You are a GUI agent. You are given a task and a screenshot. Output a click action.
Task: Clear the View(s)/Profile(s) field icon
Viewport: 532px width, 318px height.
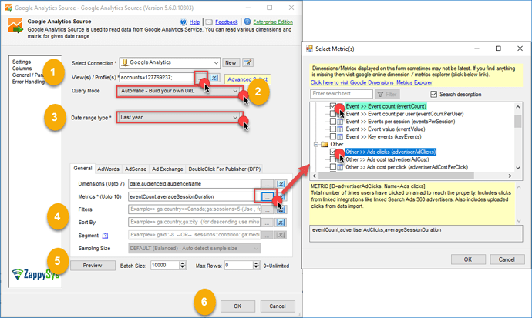tap(214, 78)
